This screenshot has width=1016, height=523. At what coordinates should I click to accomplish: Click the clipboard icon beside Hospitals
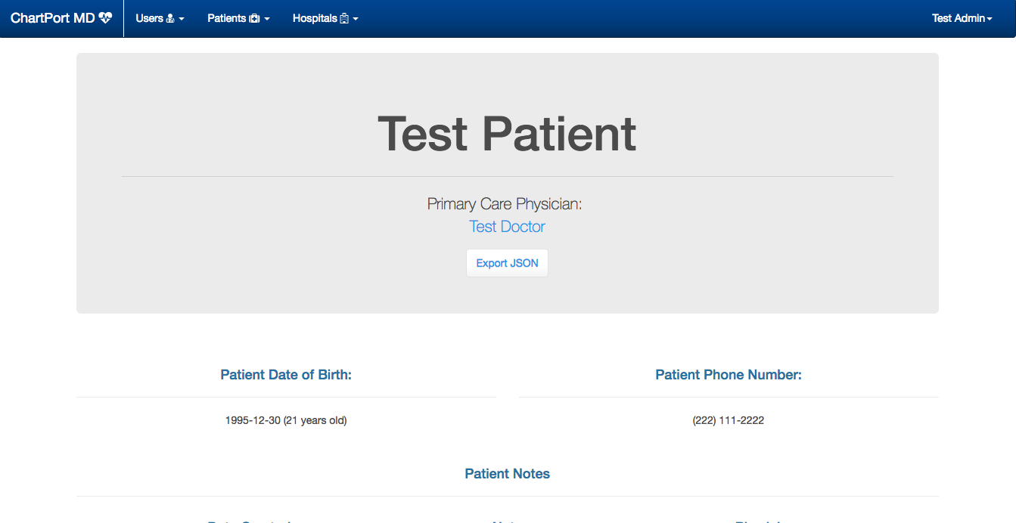344,19
